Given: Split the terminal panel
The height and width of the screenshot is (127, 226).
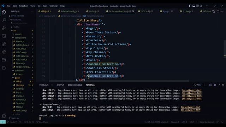Looking at the screenshot, I should coord(211,85).
